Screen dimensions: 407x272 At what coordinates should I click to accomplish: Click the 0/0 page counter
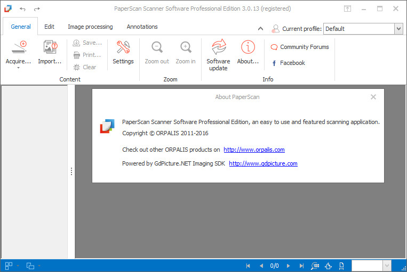coord(274,266)
